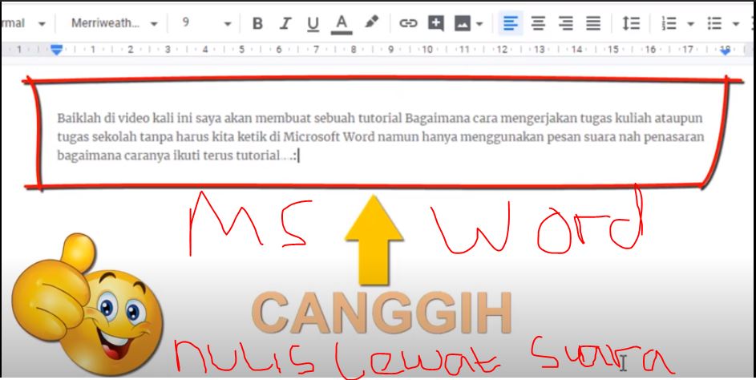The image size is (756, 380).
Task: Click the right indent marker on ruler
Action: [725, 50]
